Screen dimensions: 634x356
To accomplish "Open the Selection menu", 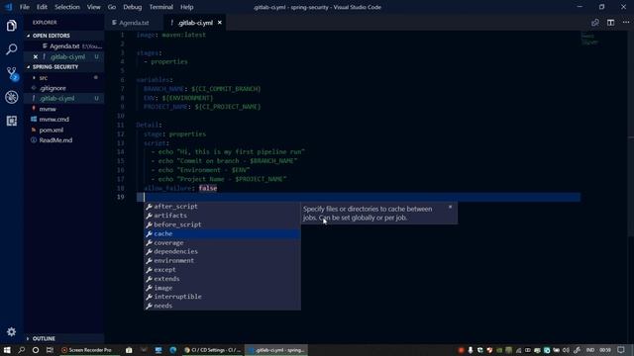I will tap(67, 7).
